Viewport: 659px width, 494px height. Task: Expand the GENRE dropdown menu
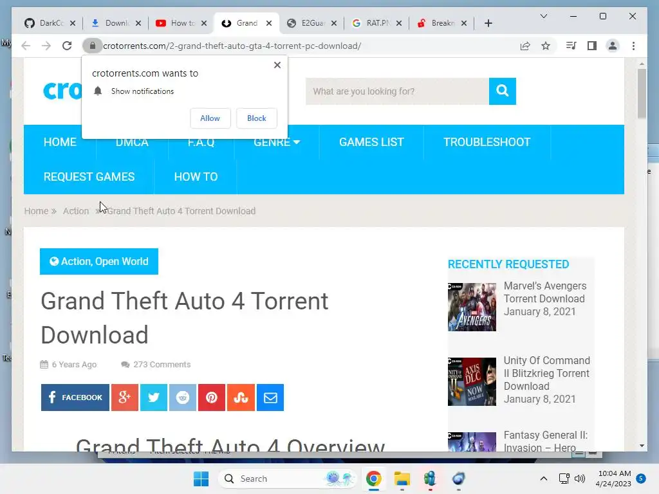click(x=277, y=142)
